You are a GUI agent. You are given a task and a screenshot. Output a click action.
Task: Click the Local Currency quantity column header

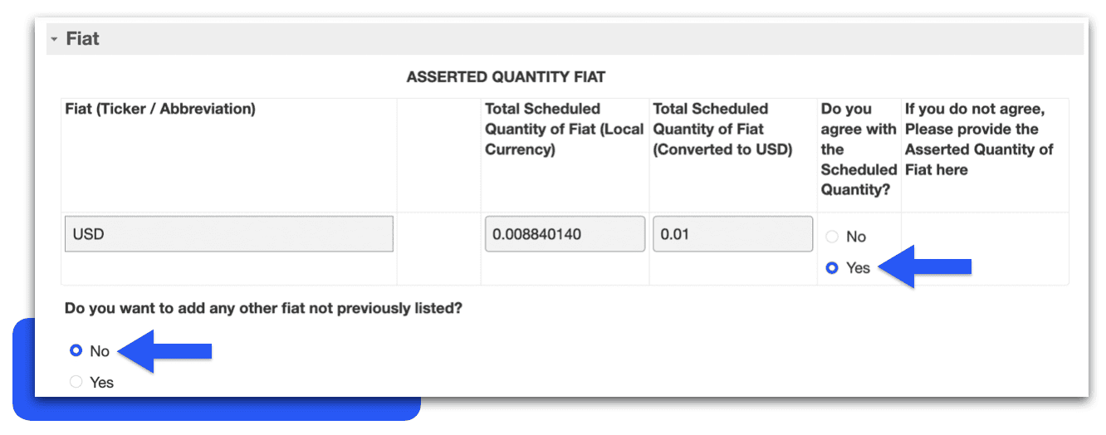pos(565,129)
